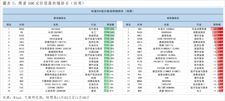Select the 周跌幅 column header
Image resolution: width=225 pixels, height=101 pixels.
[217, 25]
